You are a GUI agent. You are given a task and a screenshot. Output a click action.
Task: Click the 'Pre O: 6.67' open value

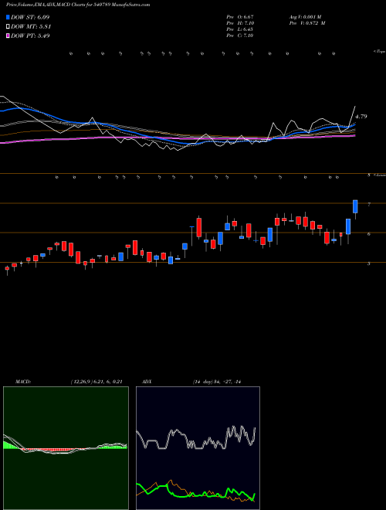click(240, 17)
